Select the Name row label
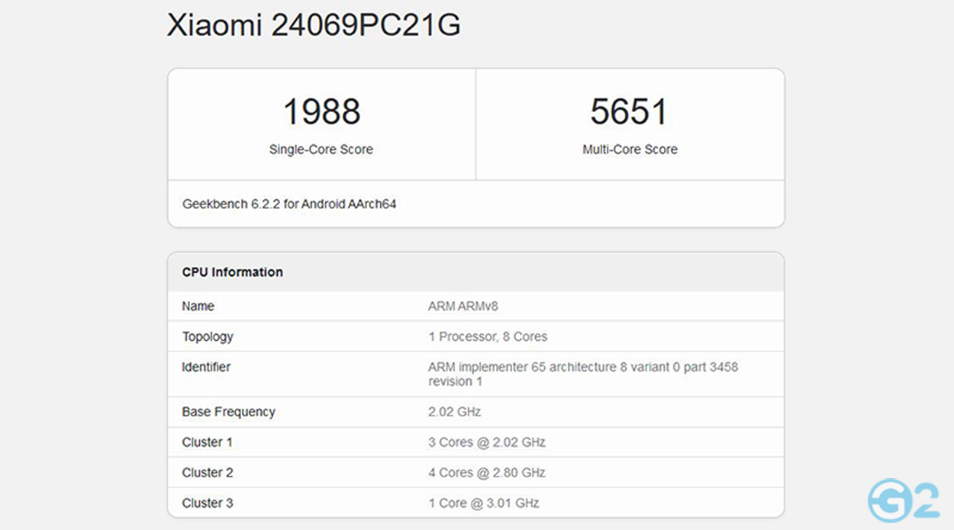Screen dimensions: 954x530 point(198,307)
